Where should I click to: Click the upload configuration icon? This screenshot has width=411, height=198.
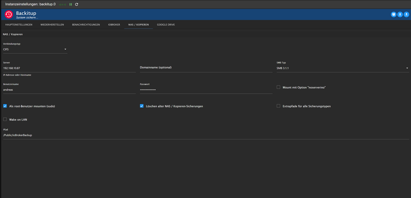(400, 14)
